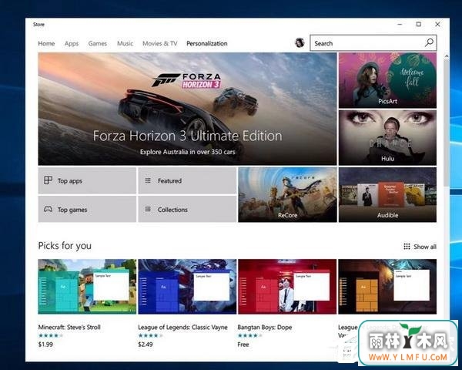
Task: Click the Bangtan Boys: Dope star rating
Action: pyautogui.click(x=249, y=335)
